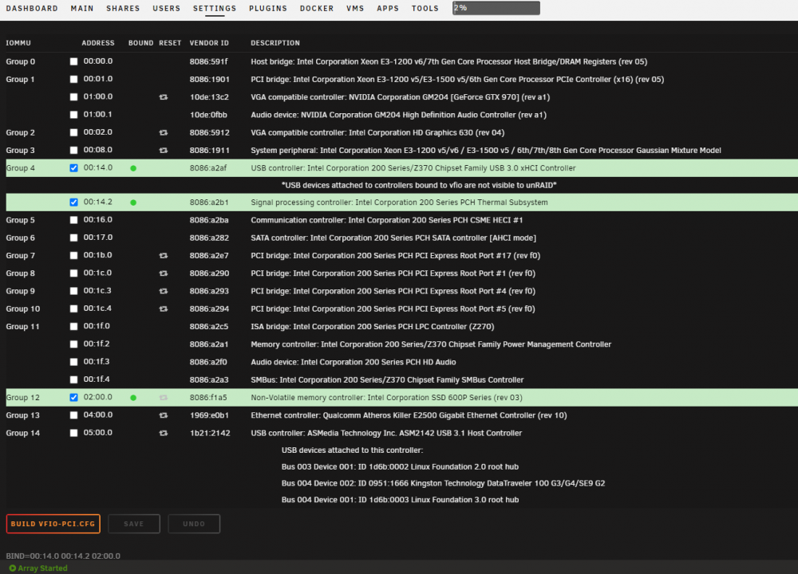Tick the GTX 970 01:00.0 checkbox
The height and width of the screenshot is (574, 798).
[73, 97]
